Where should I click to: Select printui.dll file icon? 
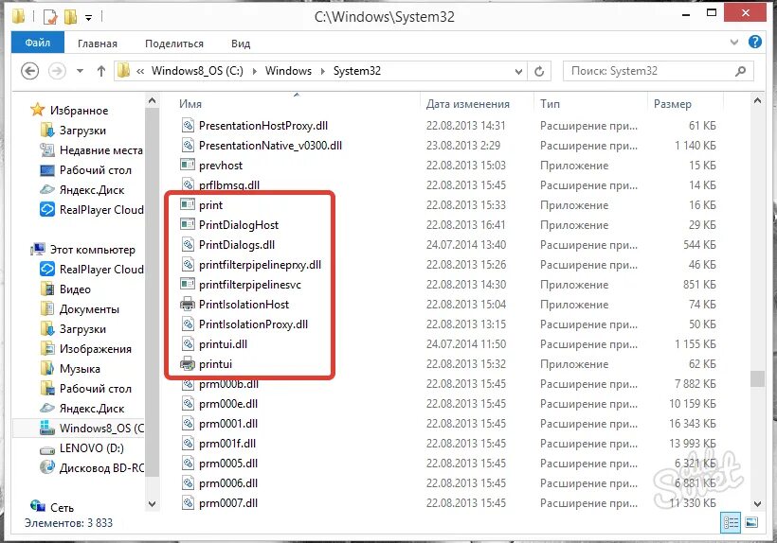pos(188,343)
